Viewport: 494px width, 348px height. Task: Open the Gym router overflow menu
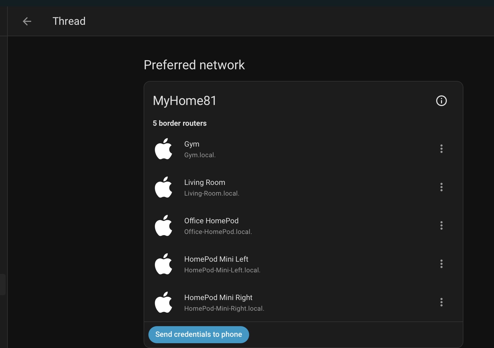[x=441, y=149]
